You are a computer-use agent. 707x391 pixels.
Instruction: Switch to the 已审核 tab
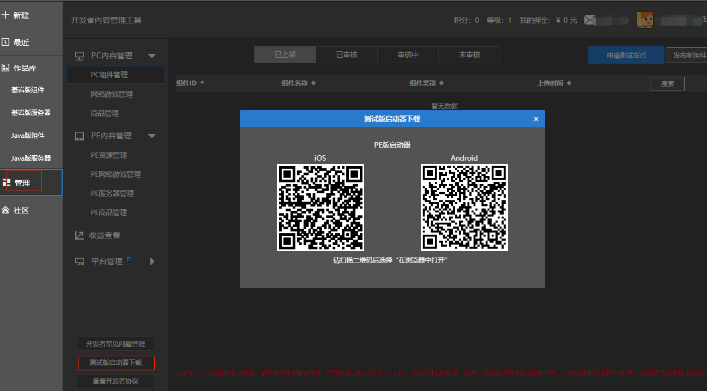347,54
